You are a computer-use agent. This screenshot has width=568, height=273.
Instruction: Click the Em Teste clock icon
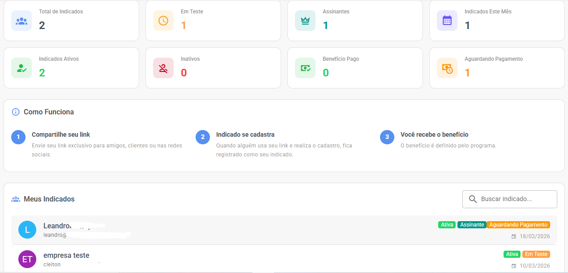point(163,21)
